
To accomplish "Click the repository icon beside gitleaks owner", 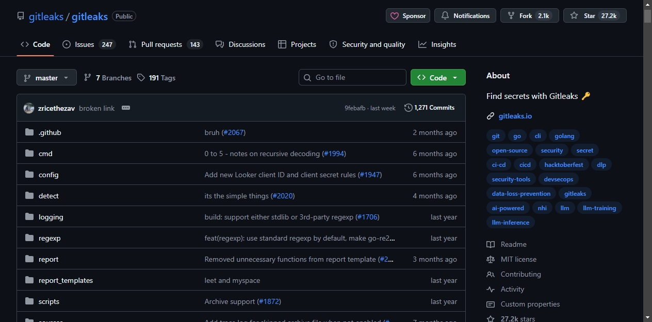I will pyautogui.click(x=21, y=16).
